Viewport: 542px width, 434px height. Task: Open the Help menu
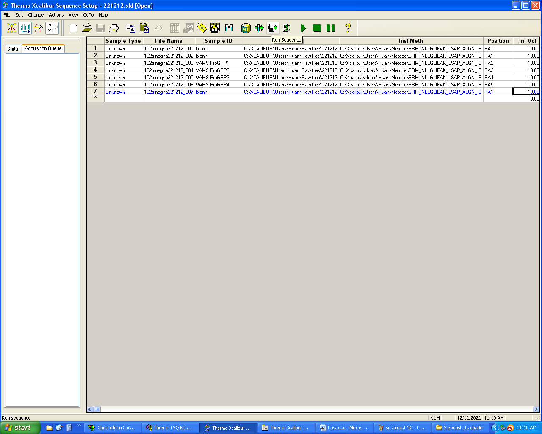[103, 15]
